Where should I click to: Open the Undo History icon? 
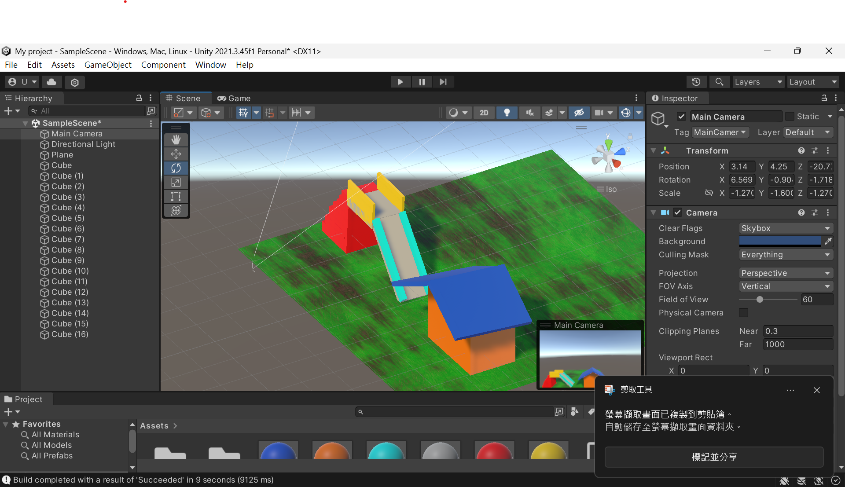pos(696,82)
